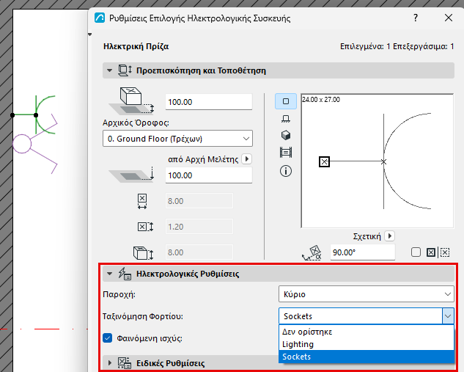Click the ArchiCAD app icon in title bar

pyautogui.click(x=100, y=18)
